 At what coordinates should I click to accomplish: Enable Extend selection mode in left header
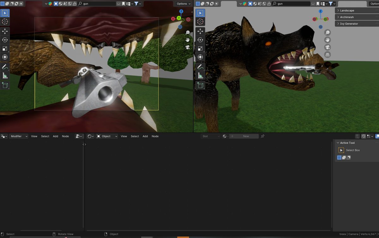[6, 4]
